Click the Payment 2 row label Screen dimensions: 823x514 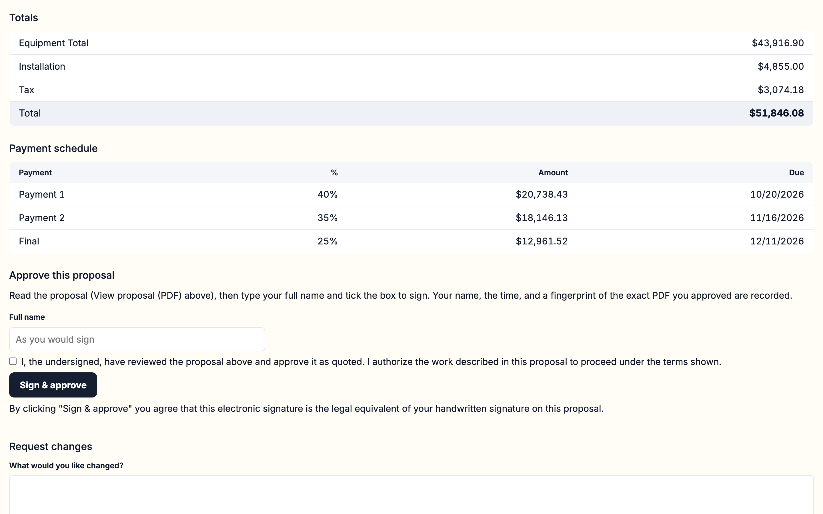pyautogui.click(x=41, y=218)
